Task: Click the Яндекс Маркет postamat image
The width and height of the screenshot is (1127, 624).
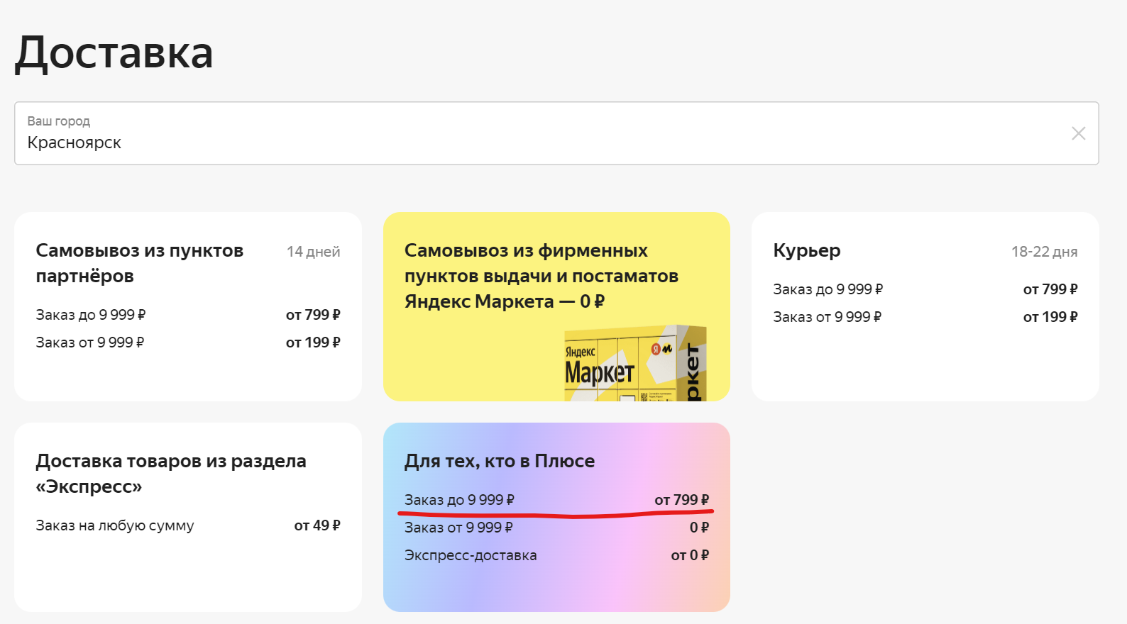Action: pos(636,363)
